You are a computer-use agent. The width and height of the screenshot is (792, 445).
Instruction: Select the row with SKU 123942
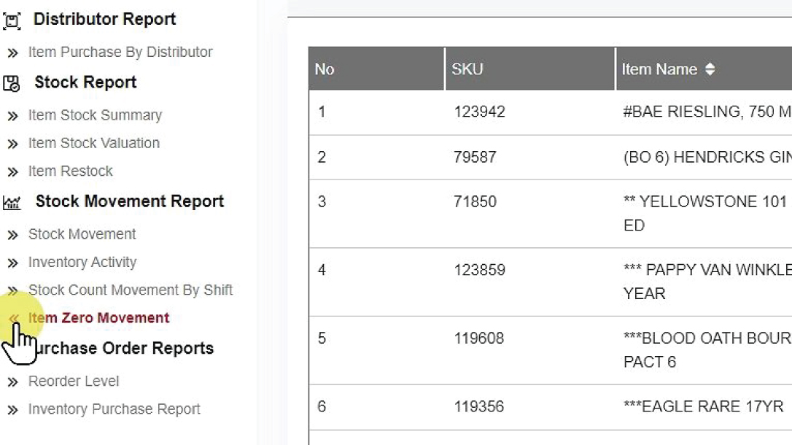pyautogui.click(x=478, y=112)
